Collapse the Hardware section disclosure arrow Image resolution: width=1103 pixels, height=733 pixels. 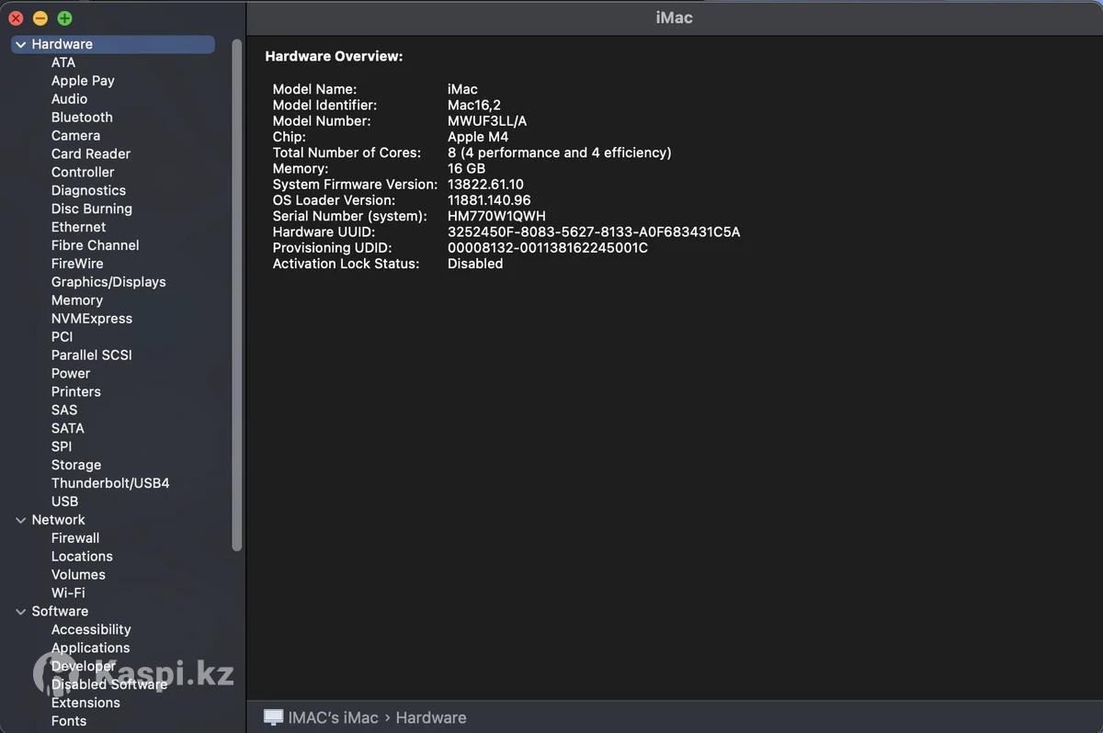point(21,44)
